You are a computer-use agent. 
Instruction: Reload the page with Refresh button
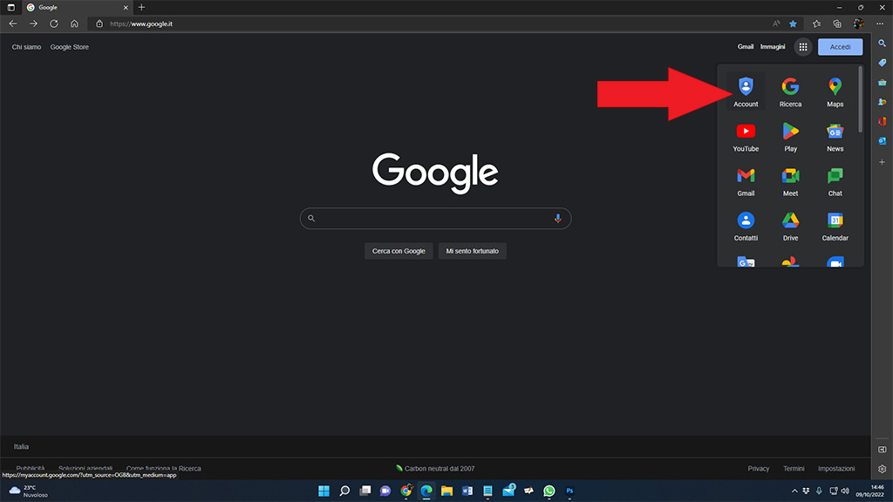click(54, 24)
